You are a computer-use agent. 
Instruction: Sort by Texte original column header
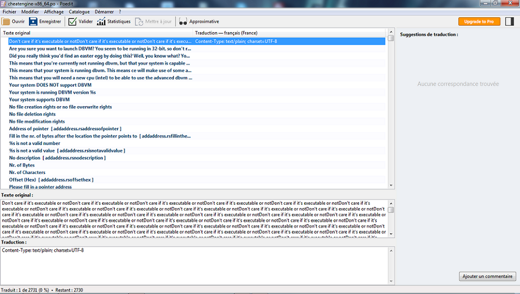coord(17,33)
